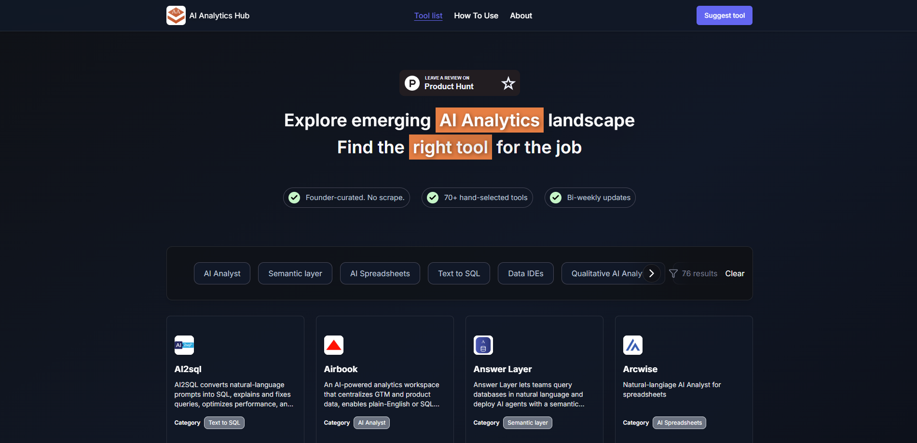
Task: Click the Product Hunt P icon
Action: 412,82
